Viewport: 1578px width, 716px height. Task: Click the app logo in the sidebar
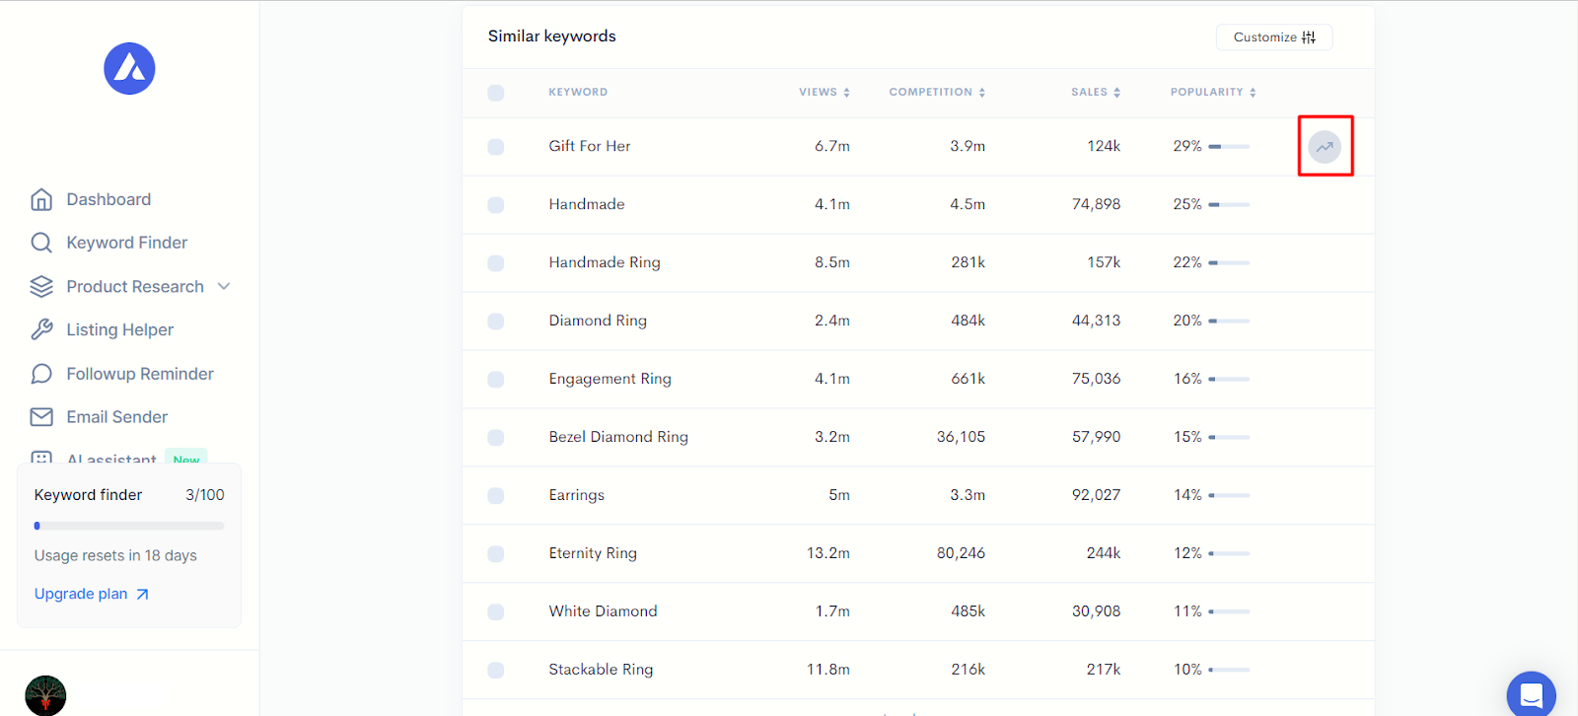[x=129, y=69]
